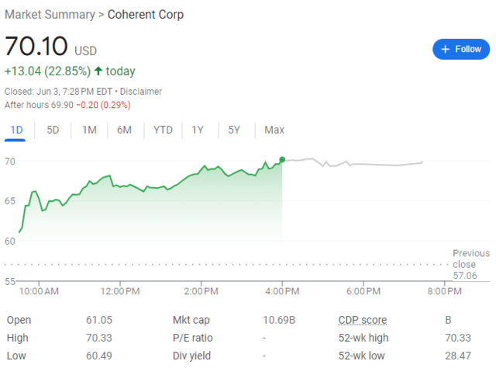496x375 pixels.
Task: Select the 1D time range tab
Action: click(15, 130)
